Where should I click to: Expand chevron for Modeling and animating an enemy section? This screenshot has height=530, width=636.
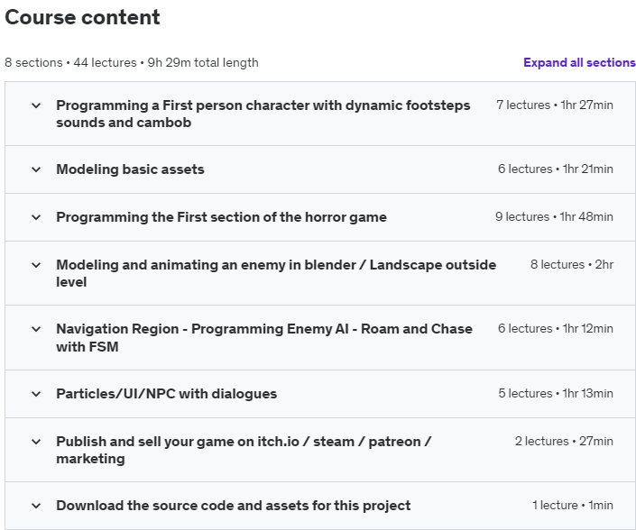tap(36, 265)
